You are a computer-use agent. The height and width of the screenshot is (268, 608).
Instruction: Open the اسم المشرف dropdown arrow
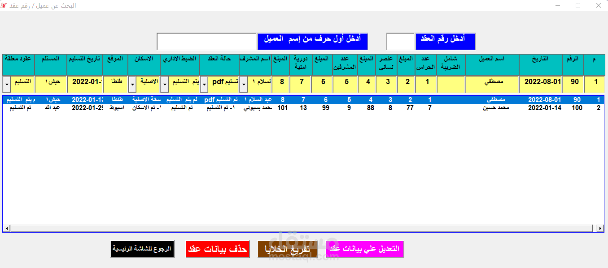[x=244, y=83]
